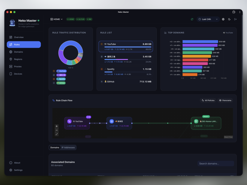Open the Settings gear icon
This screenshot has width=247, height=185.
coord(11,170)
